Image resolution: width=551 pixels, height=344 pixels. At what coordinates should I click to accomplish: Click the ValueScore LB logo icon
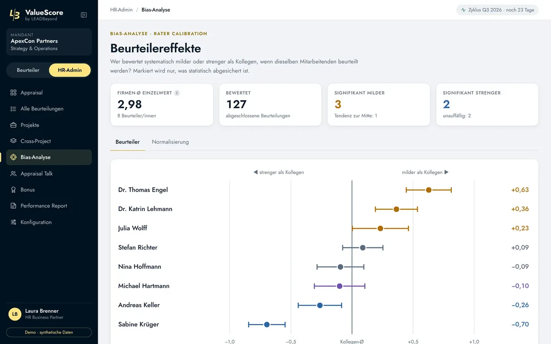pyautogui.click(x=15, y=15)
